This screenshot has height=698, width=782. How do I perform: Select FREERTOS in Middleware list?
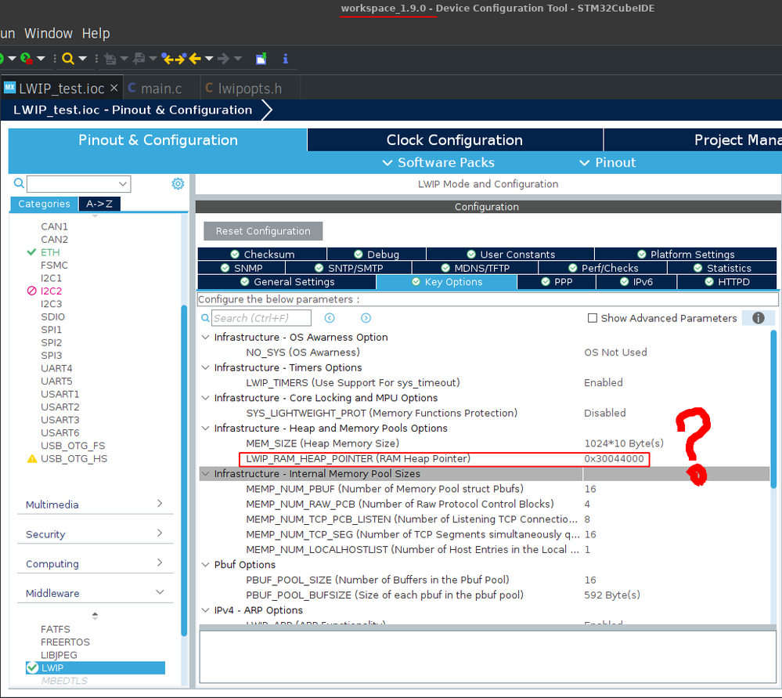click(65, 642)
